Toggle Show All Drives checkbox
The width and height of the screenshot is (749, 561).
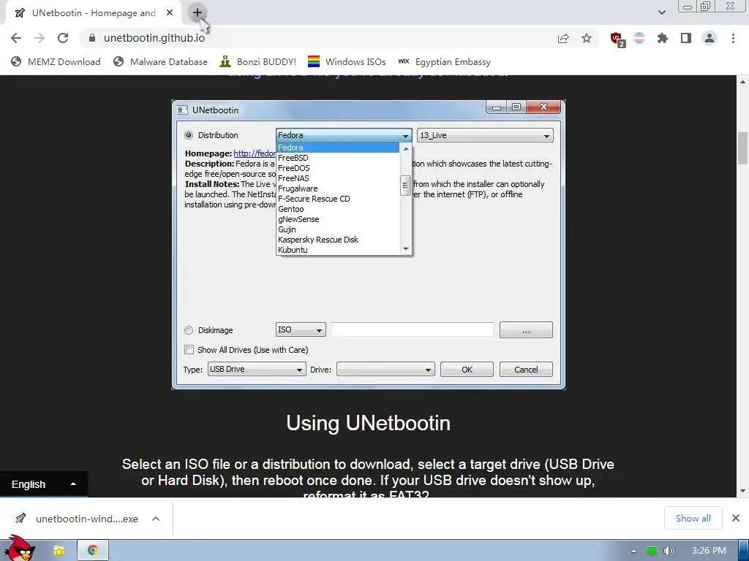tap(189, 350)
